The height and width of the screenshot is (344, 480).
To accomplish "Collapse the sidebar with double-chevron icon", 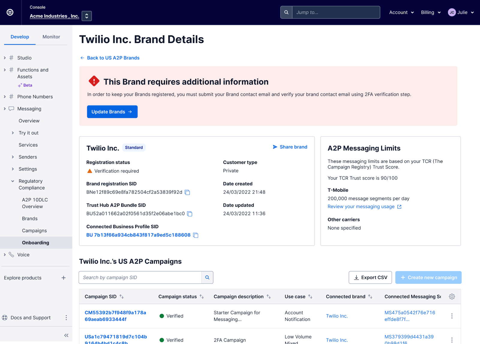I will [x=66, y=335].
